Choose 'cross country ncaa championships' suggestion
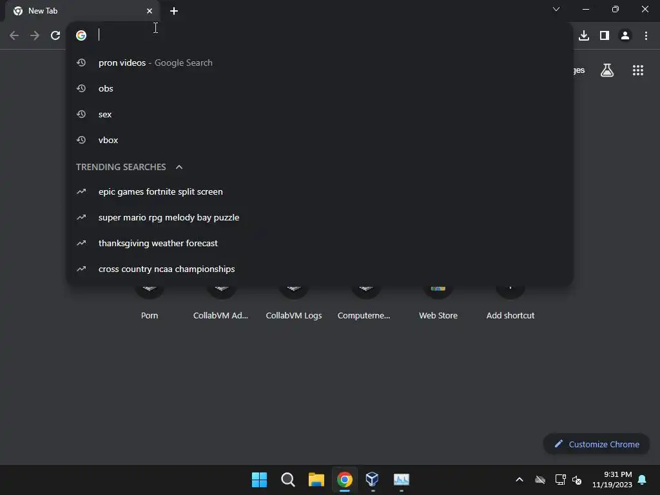 coord(320,269)
